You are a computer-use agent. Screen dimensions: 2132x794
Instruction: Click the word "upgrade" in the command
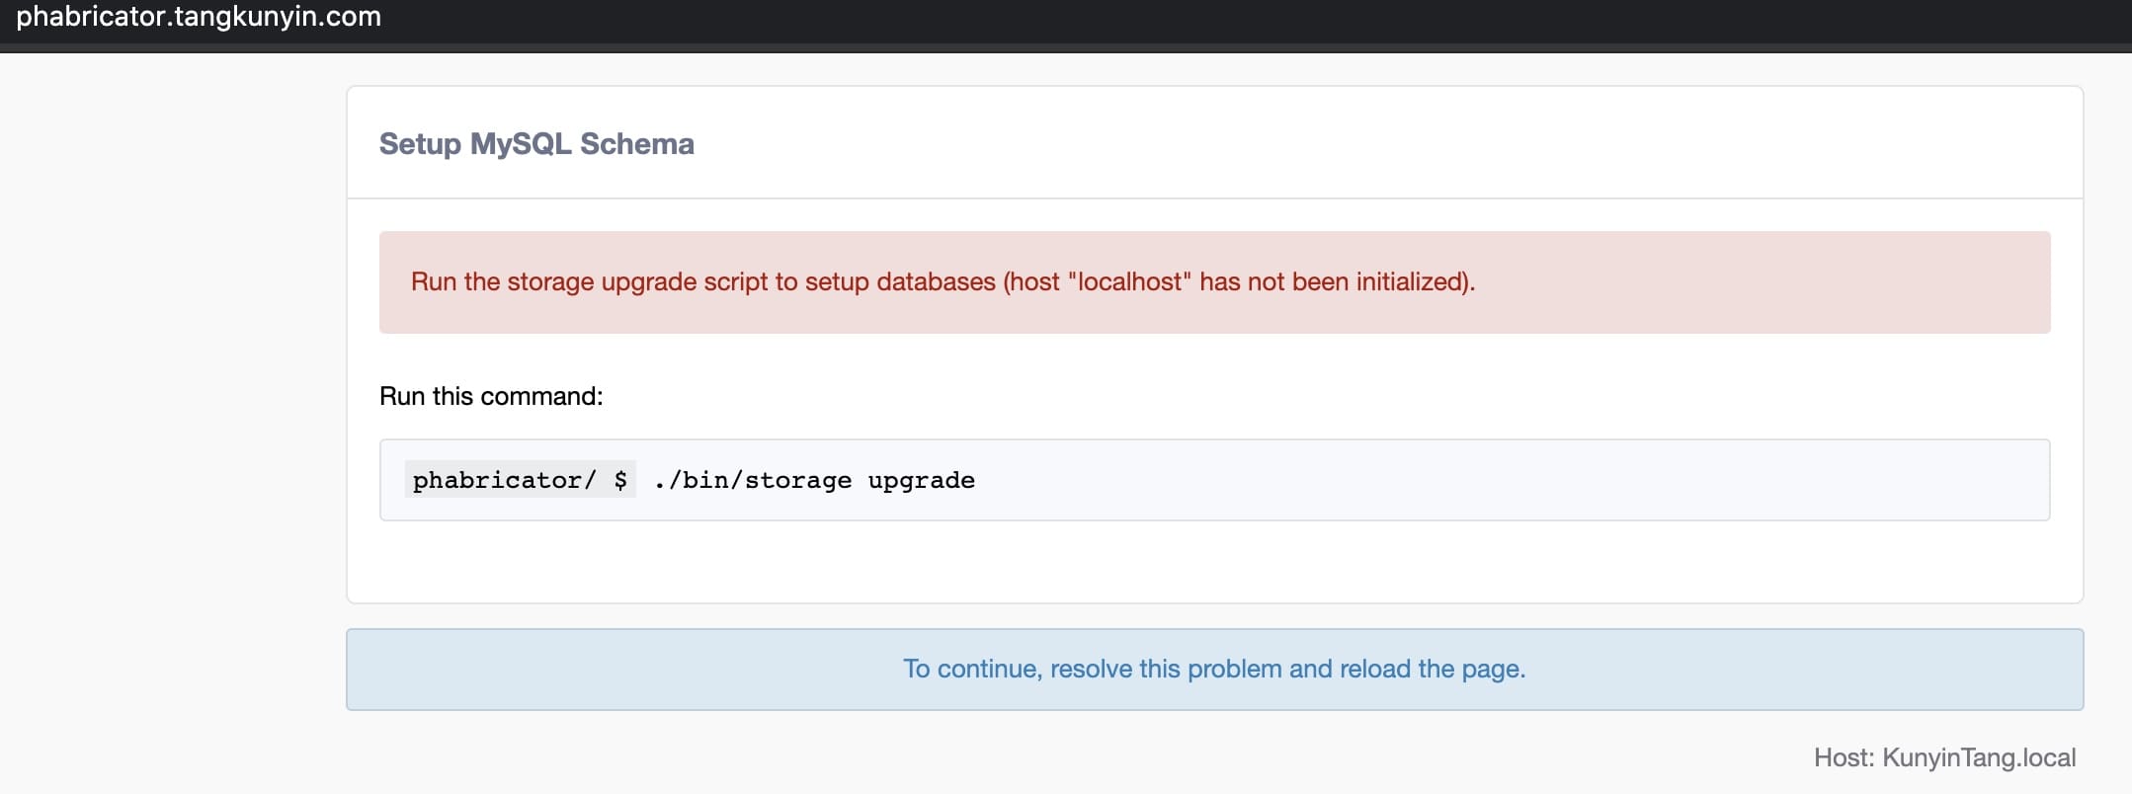(921, 480)
